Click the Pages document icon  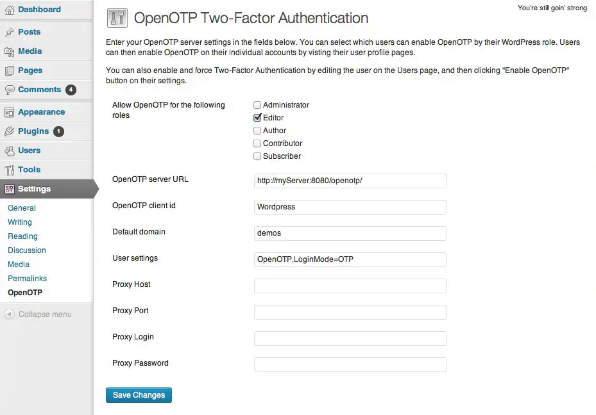click(10, 70)
